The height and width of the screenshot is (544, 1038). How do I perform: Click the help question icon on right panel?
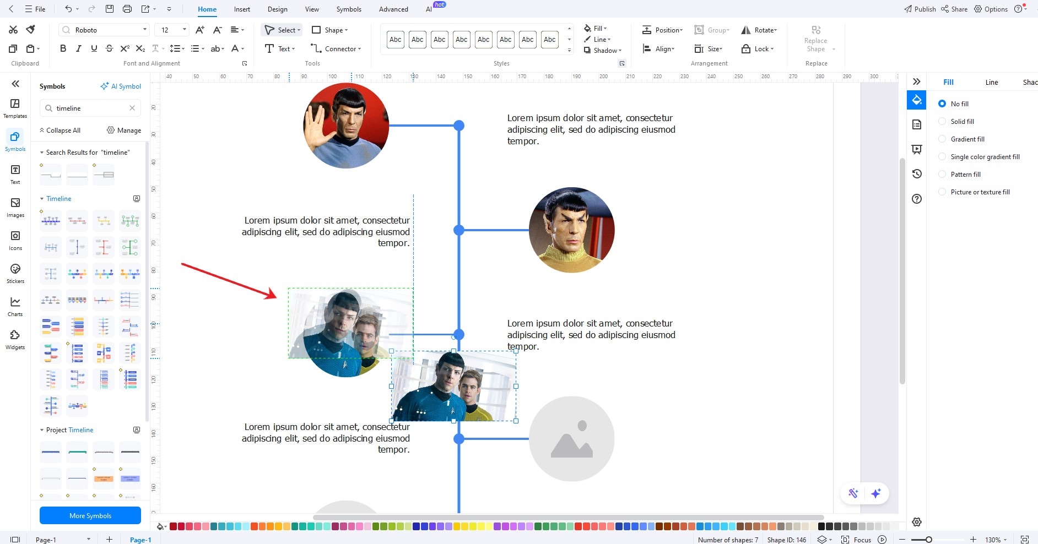[x=917, y=199]
